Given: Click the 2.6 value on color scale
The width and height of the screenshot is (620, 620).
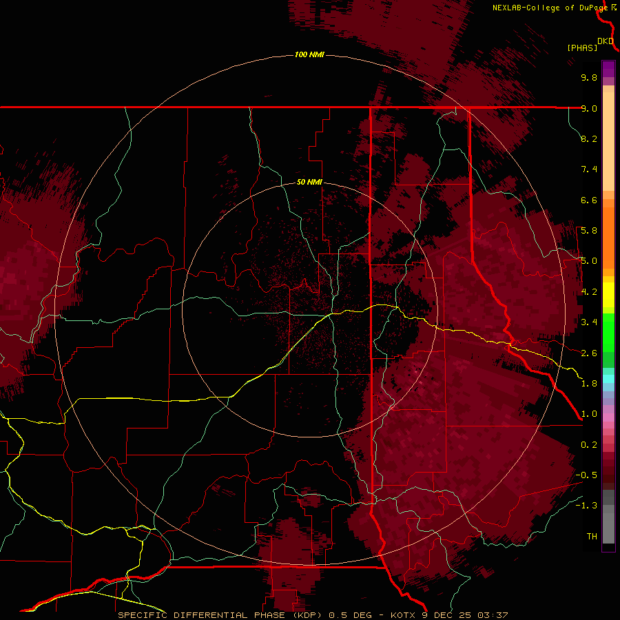Looking at the screenshot, I should click(589, 353).
